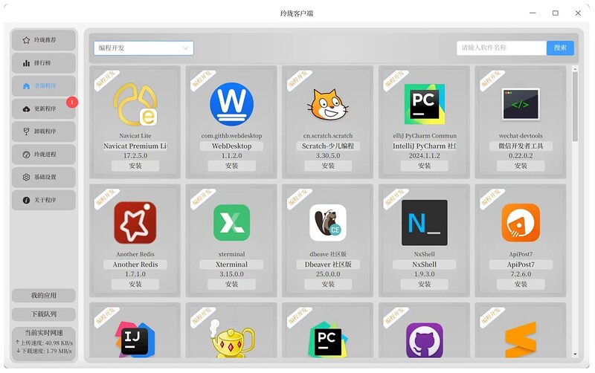This screenshot has height=373, width=595.
Task: Click the software name search field
Action: click(501, 48)
